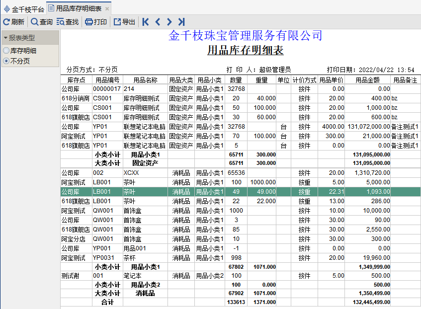The height and width of the screenshot is (309, 421).
Task: Click the total quantity 133613 cell
Action: coord(236,302)
